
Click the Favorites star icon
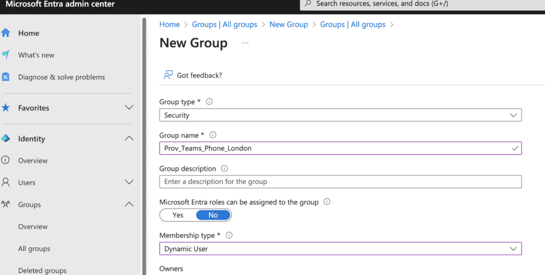coord(5,108)
